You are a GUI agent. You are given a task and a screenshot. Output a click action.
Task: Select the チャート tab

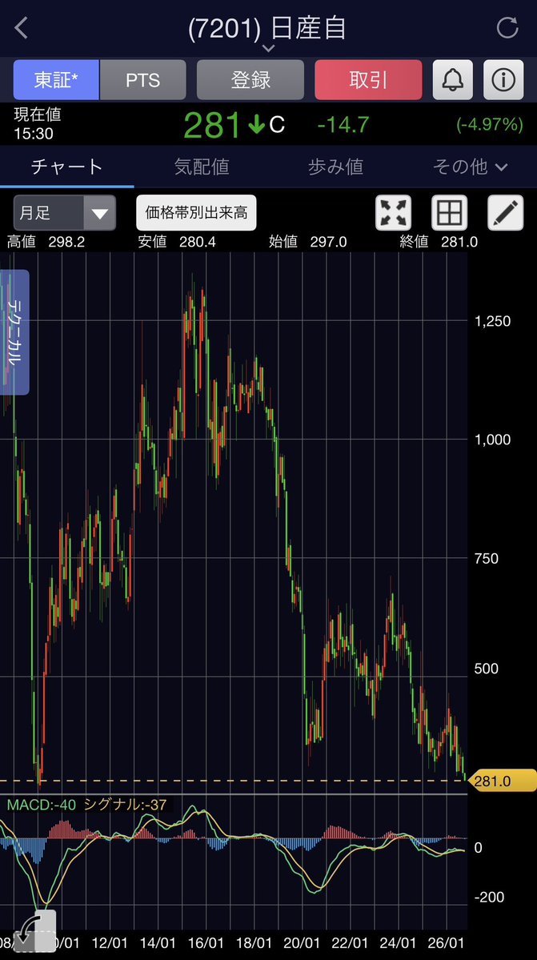pyautogui.click(x=66, y=167)
